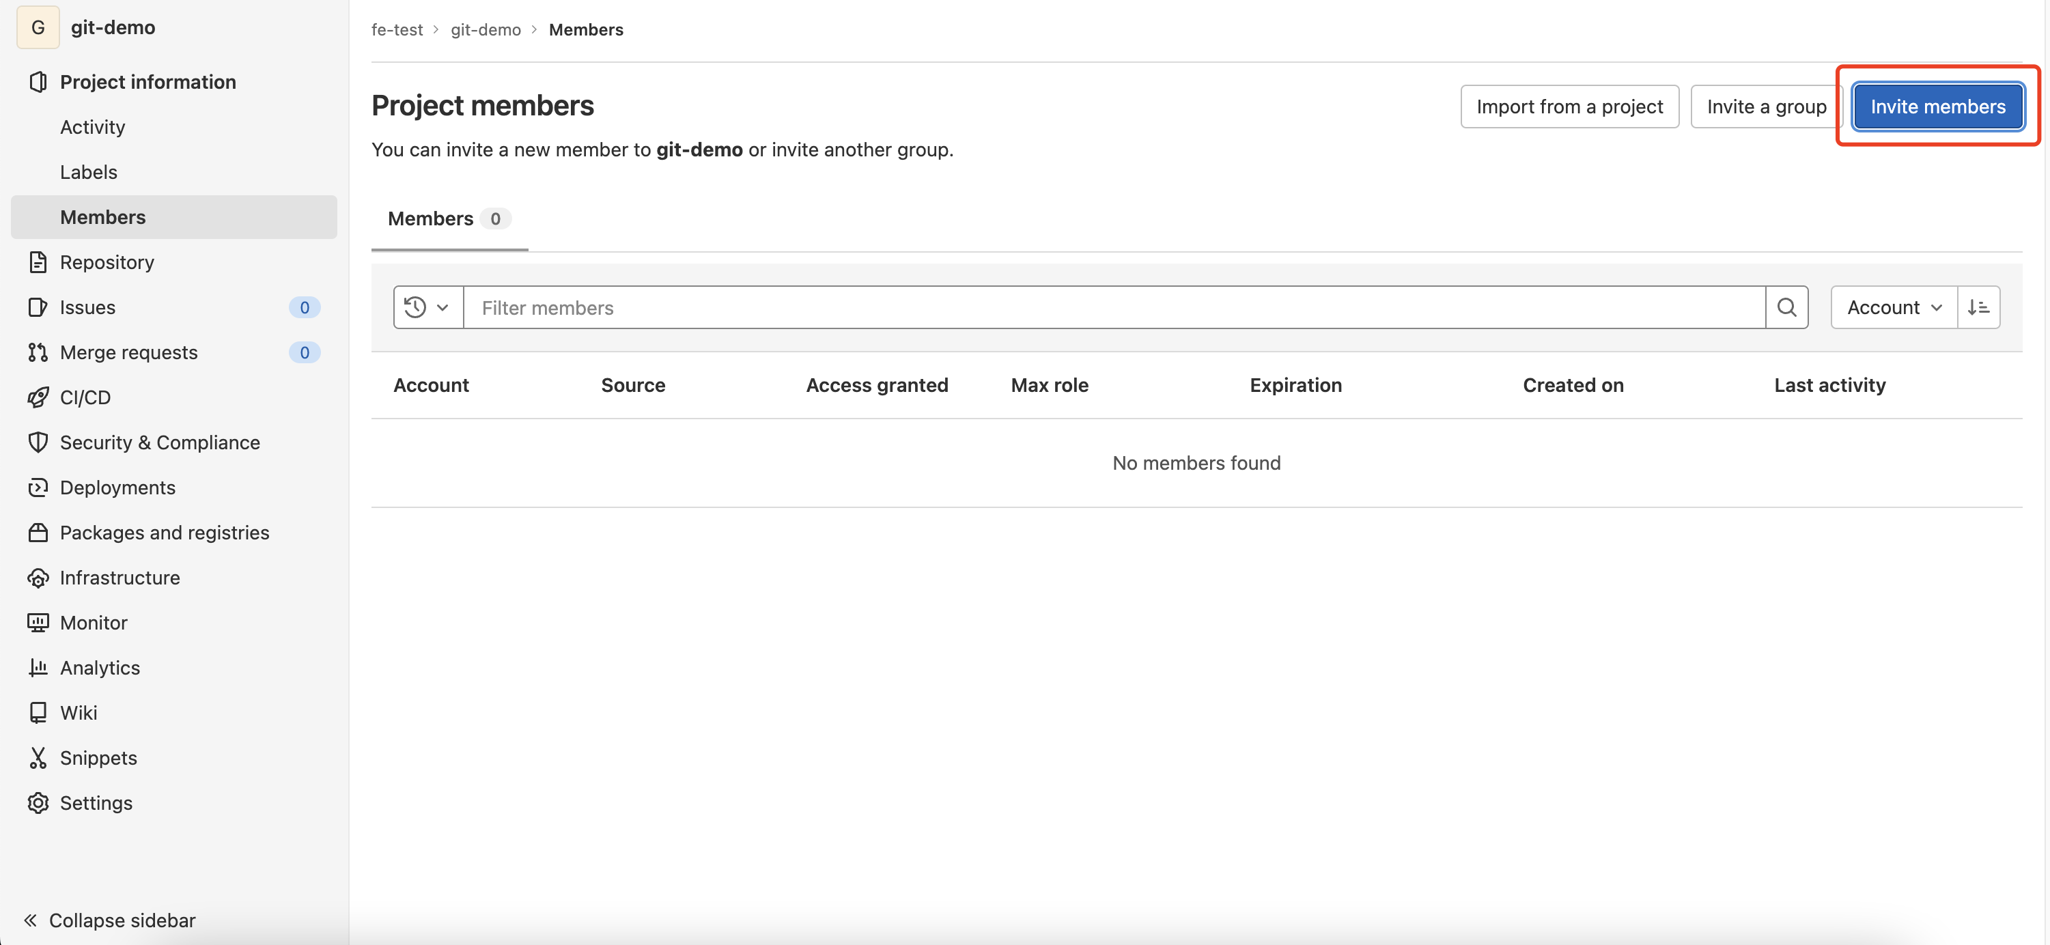Open the Settings gear icon
The height and width of the screenshot is (945, 2050).
[38, 802]
